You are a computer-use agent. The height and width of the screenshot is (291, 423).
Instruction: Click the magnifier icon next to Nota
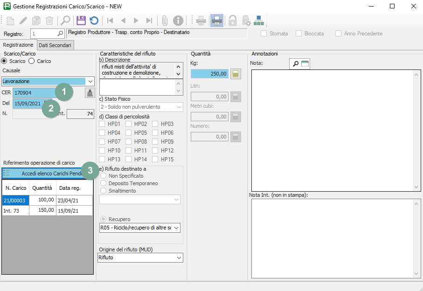[x=295, y=64]
